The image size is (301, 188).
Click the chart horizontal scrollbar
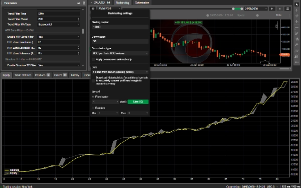coord(284,68)
